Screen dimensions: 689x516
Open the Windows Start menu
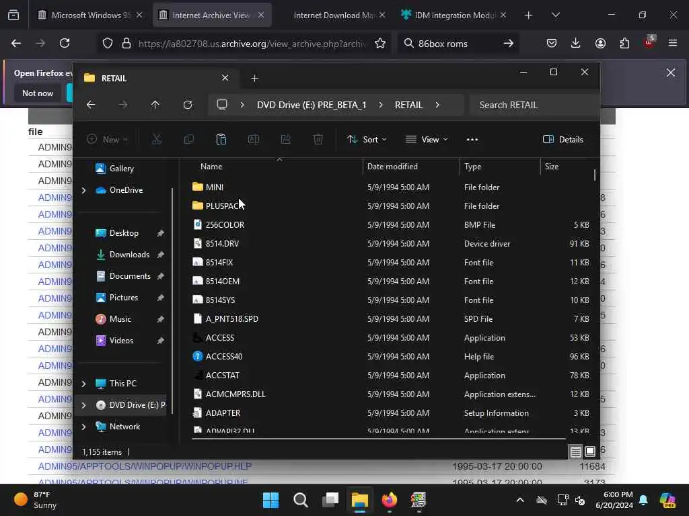coord(270,500)
